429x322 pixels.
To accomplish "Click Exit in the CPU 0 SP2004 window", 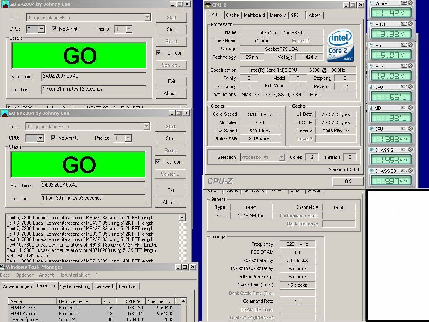I will tap(171, 81).
